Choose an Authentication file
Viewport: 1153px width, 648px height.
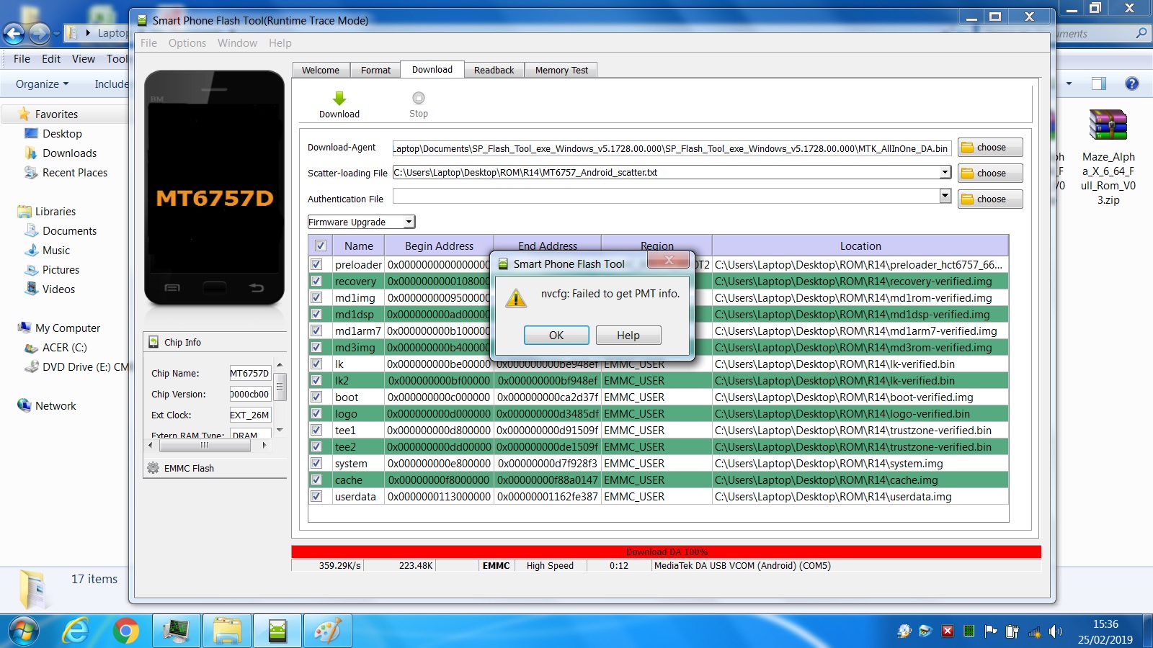[x=990, y=199]
